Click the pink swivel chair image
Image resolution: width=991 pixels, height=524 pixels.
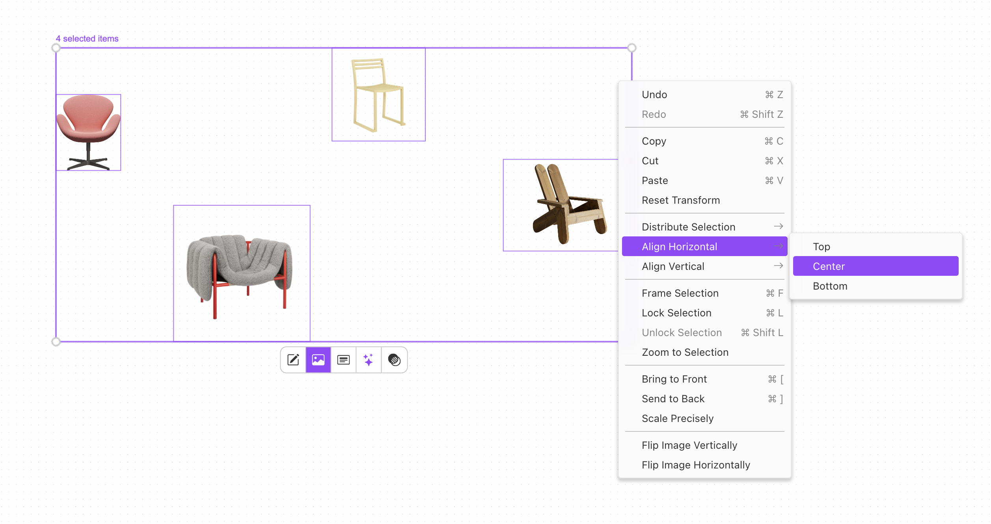click(88, 132)
